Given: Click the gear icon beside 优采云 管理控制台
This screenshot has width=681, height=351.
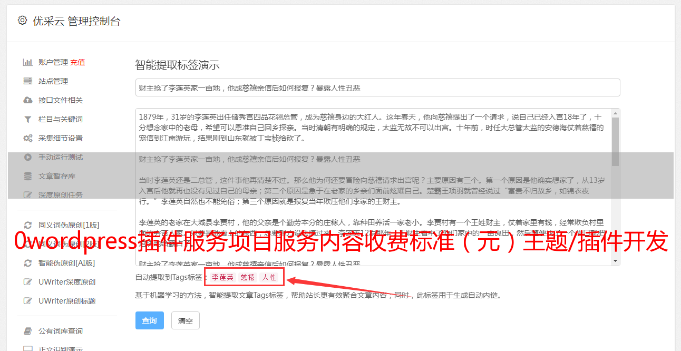Looking at the screenshot, I should (22, 21).
